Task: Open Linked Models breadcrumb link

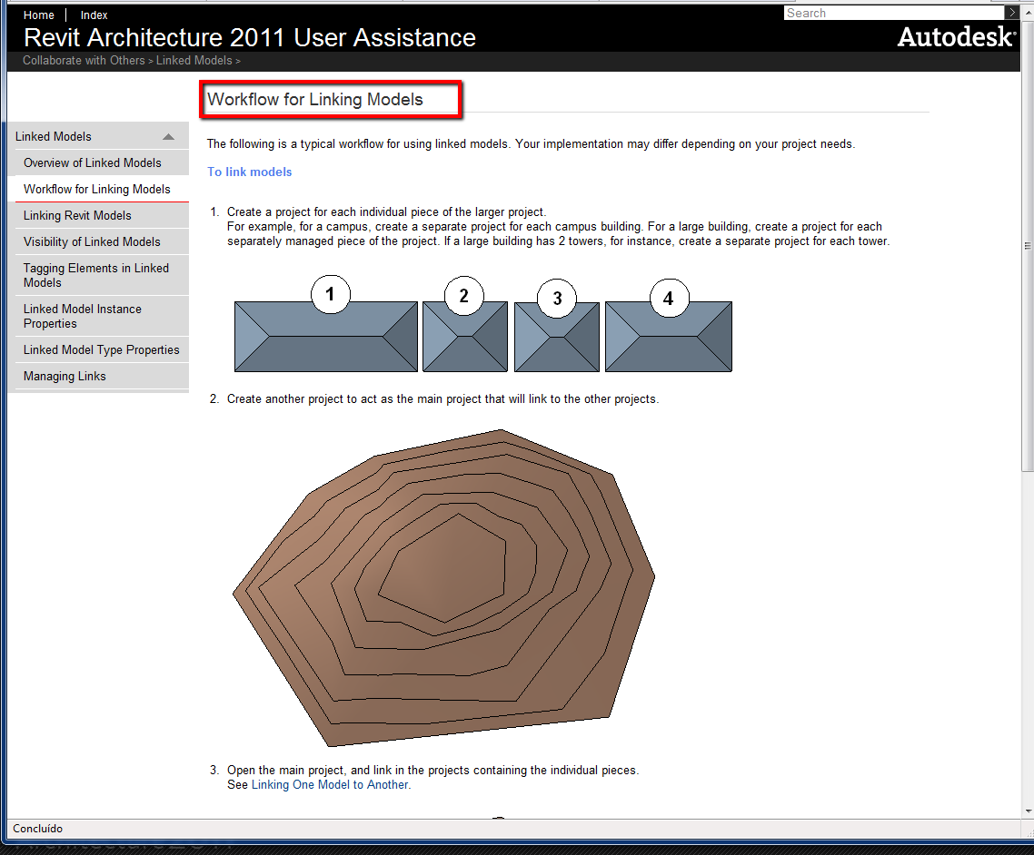Action: pyautogui.click(x=194, y=60)
